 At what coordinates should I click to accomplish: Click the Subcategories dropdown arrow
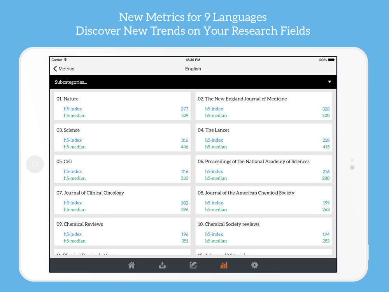(329, 82)
